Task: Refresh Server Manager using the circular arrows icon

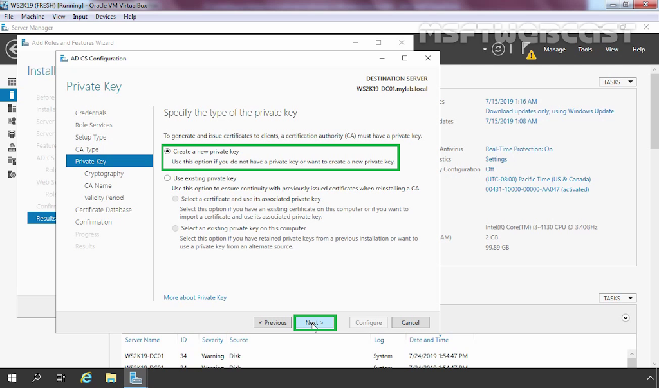Action: (498, 49)
